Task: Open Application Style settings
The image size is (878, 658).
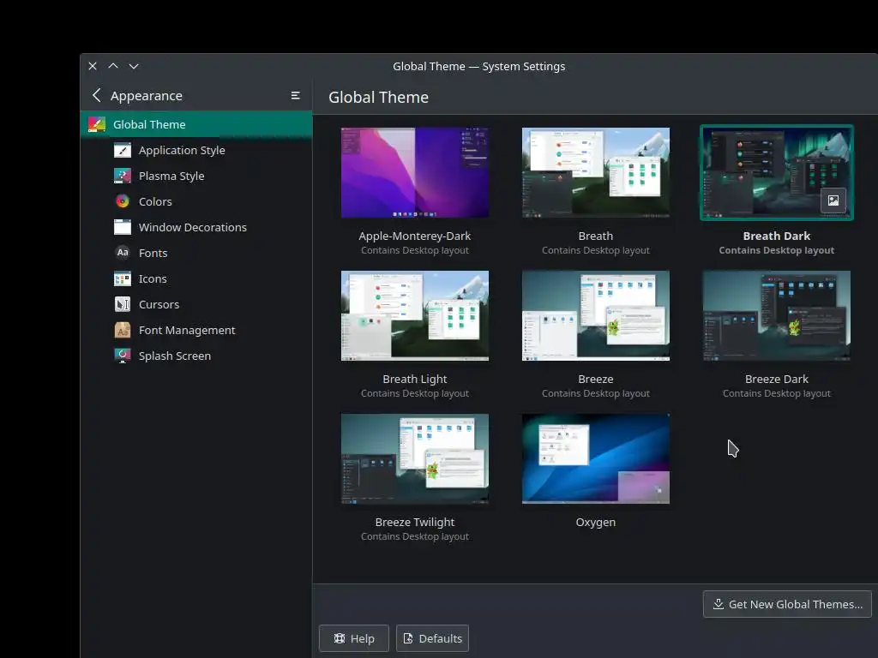Action: pyautogui.click(x=196, y=150)
